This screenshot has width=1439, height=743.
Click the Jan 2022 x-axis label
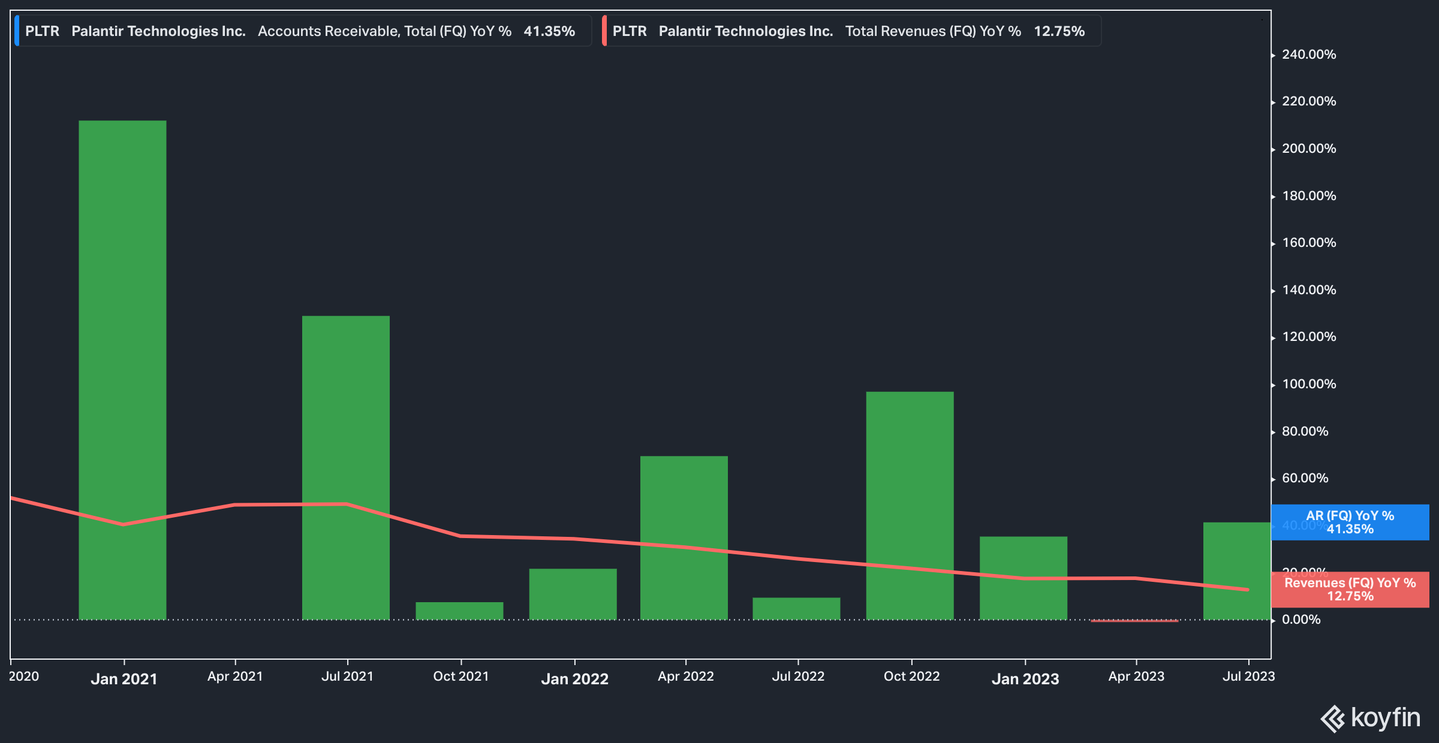575,679
